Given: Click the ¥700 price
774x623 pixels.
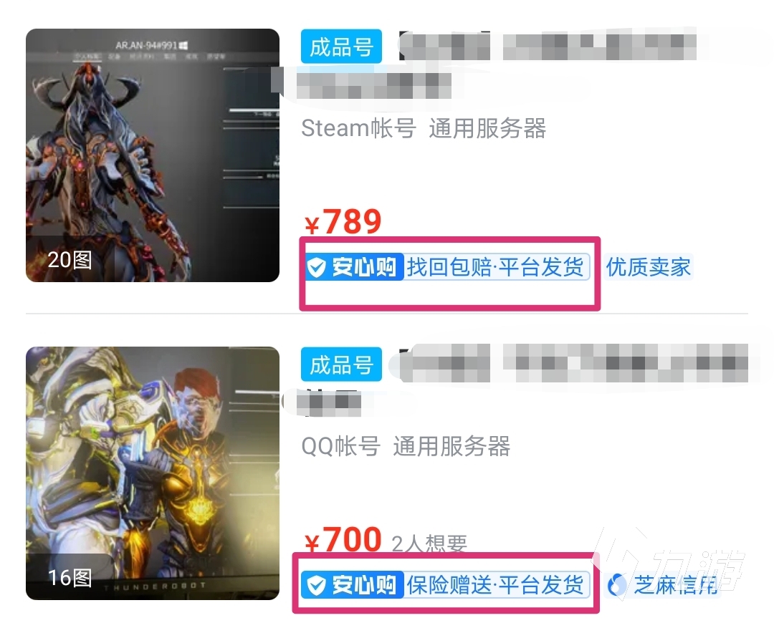Looking at the screenshot, I should [x=343, y=539].
